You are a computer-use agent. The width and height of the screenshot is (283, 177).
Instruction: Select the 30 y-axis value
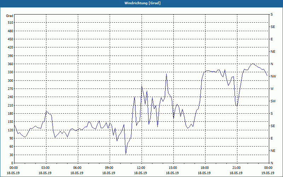click(x=11, y=155)
